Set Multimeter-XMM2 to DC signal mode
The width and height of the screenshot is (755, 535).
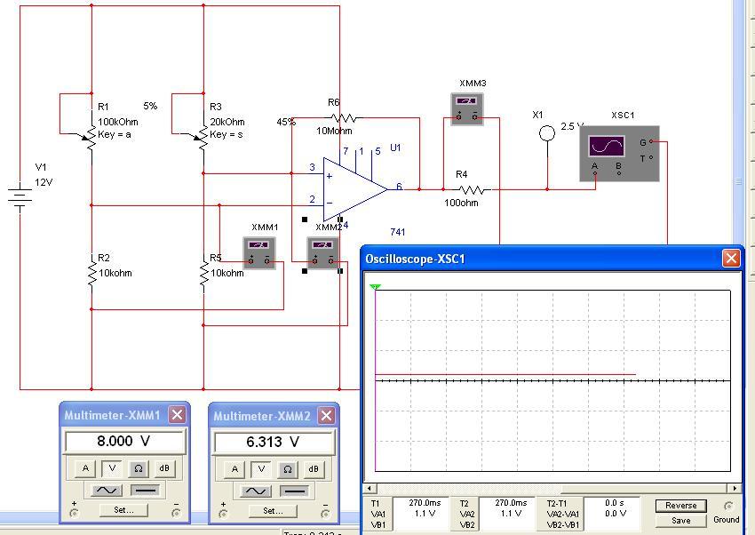tap(294, 491)
